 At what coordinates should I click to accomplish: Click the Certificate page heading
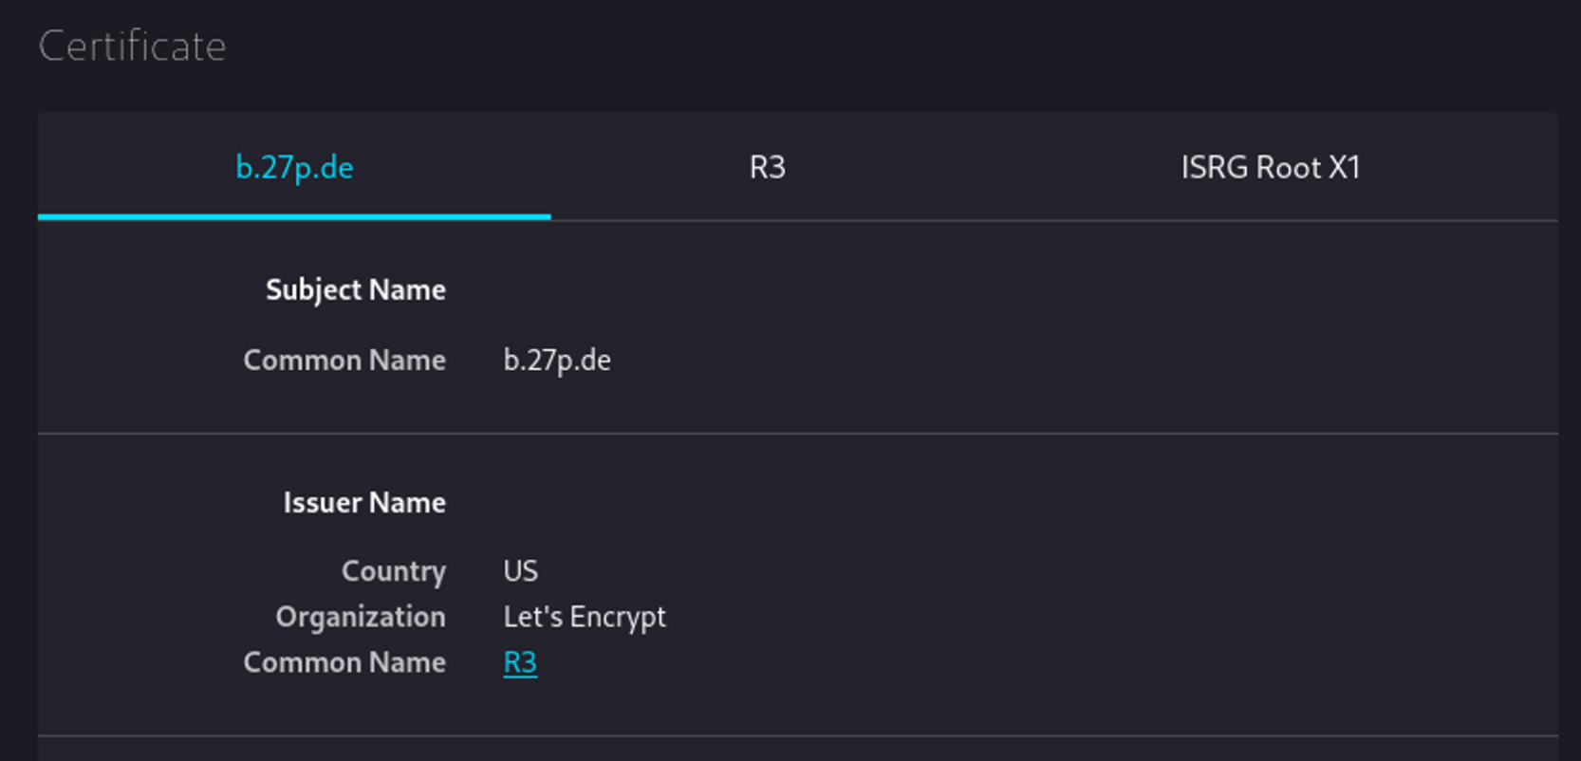(132, 46)
